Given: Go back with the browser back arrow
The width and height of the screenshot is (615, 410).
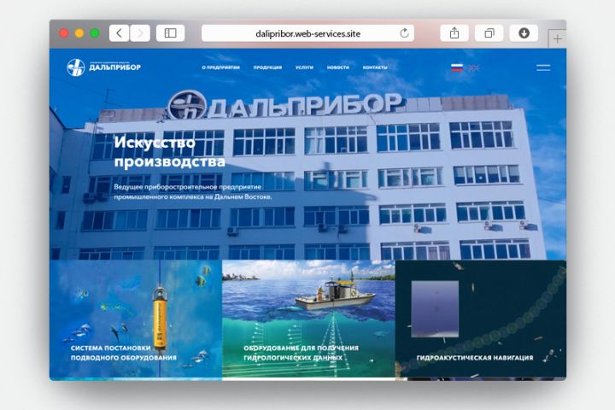Looking at the screenshot, I should pyautogui.click(x=120, y=33).
